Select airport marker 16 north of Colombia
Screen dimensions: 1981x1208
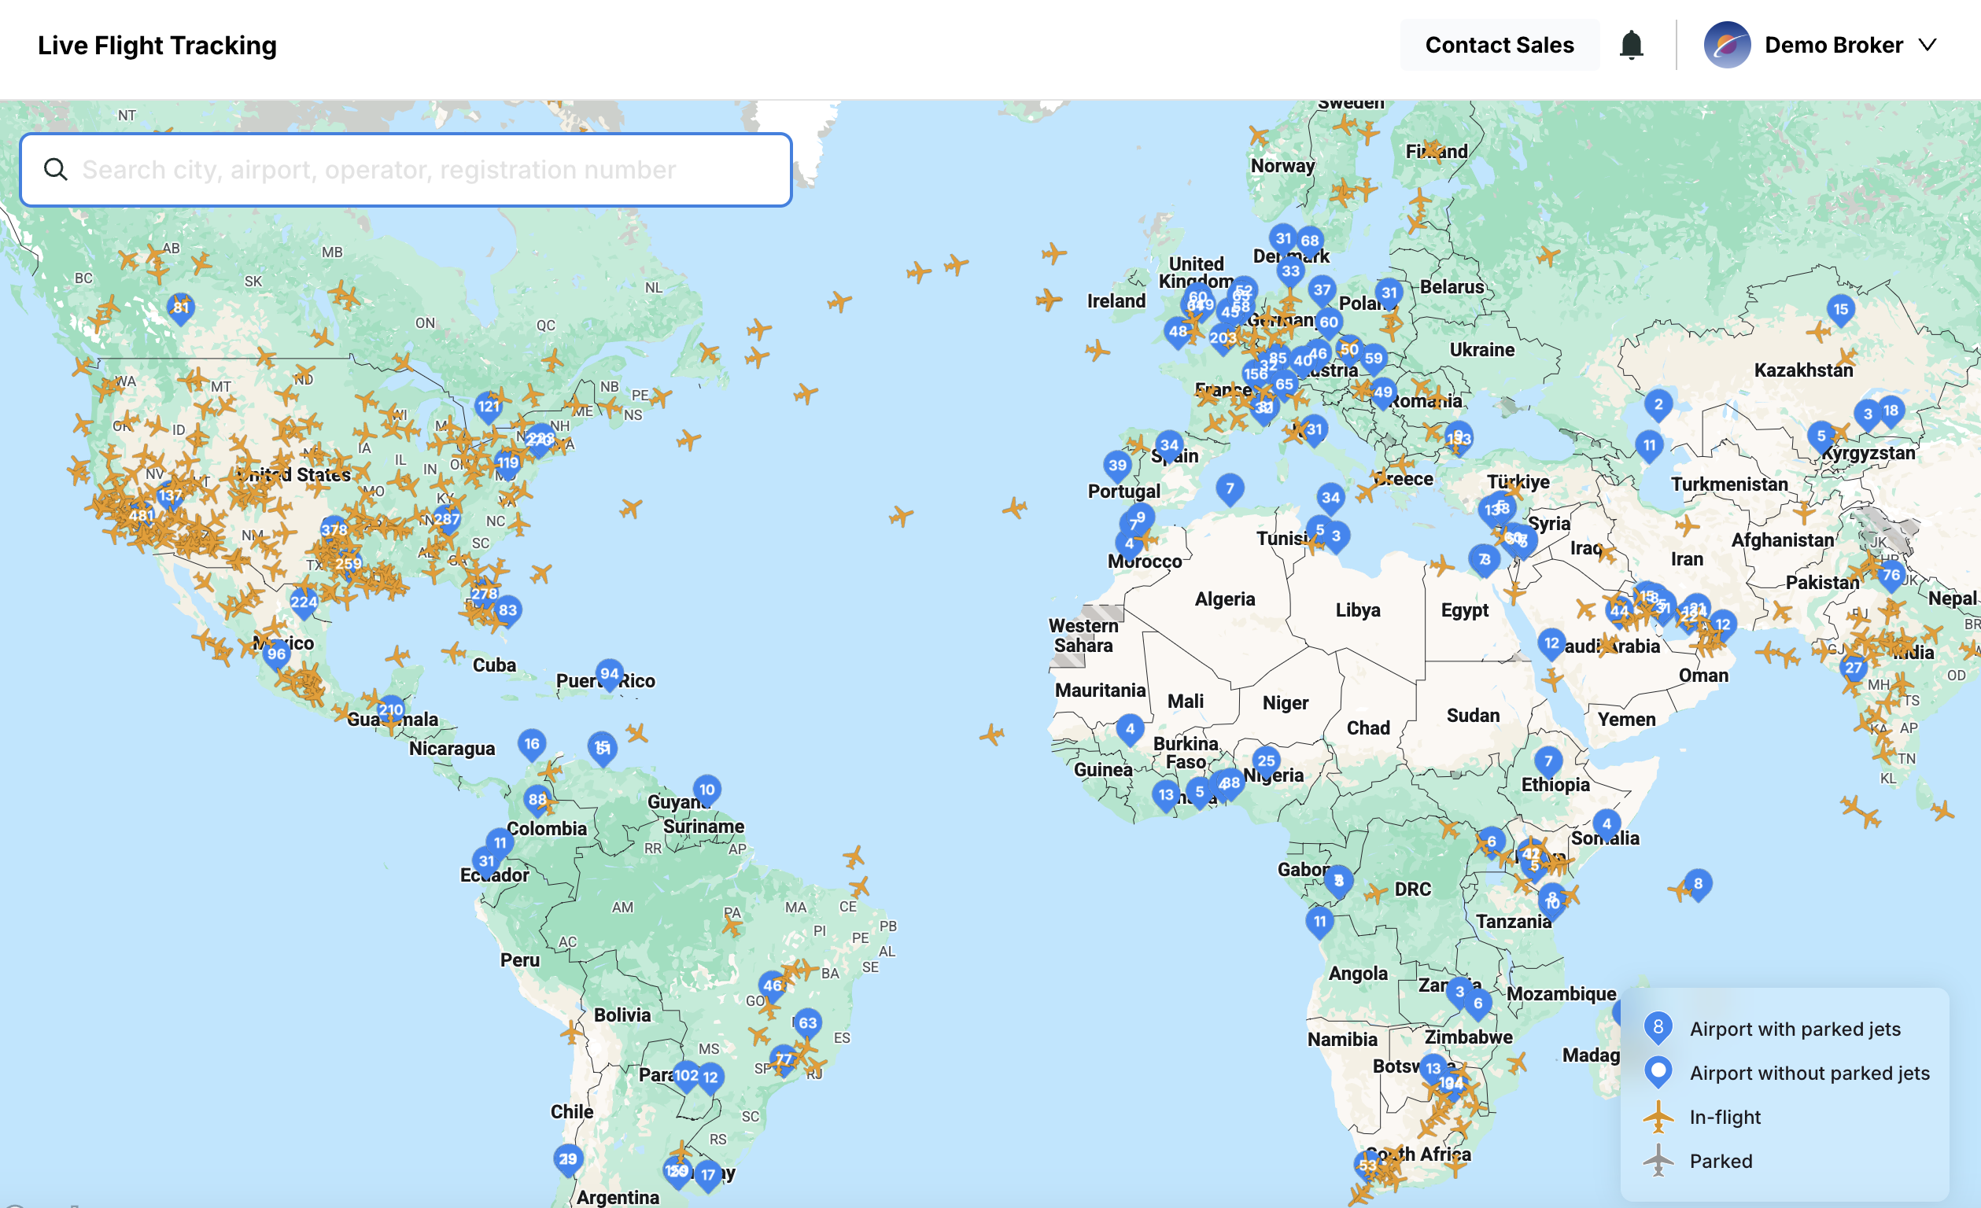[533, 746]
